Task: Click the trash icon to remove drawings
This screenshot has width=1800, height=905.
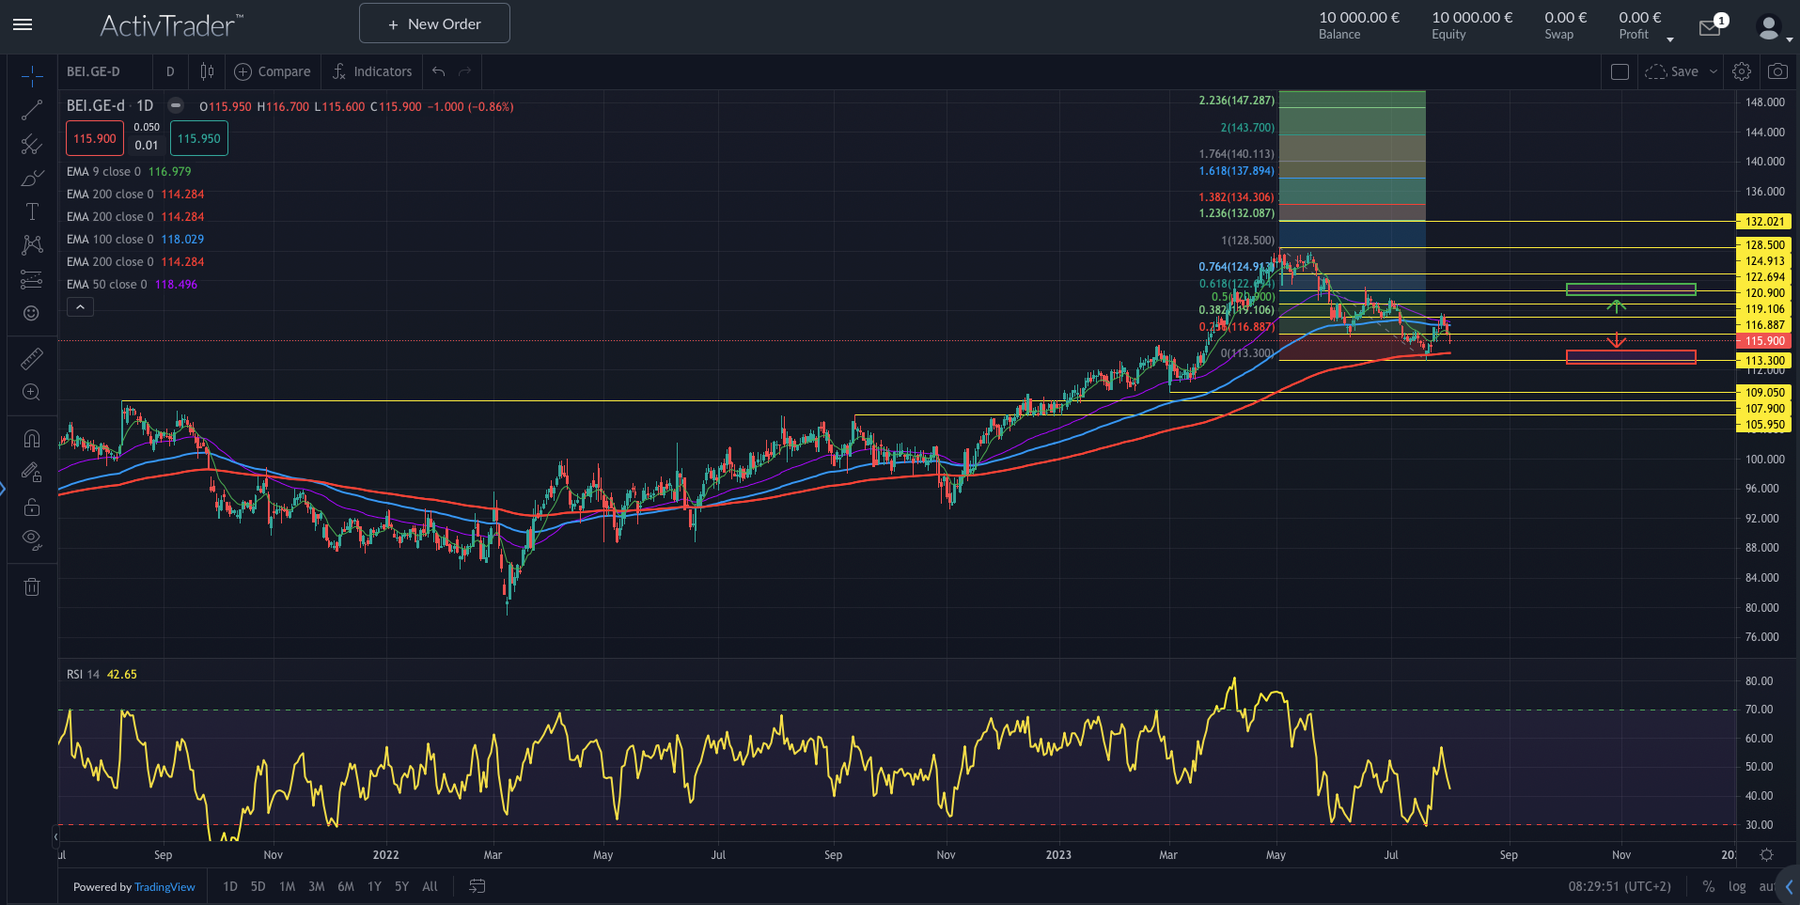Action: [32, 587]
